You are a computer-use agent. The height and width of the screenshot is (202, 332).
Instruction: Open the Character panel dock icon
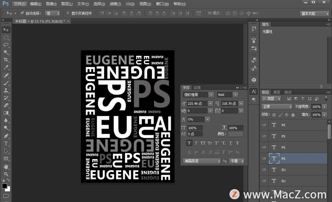pyautogui.click(x=254, y=92)
